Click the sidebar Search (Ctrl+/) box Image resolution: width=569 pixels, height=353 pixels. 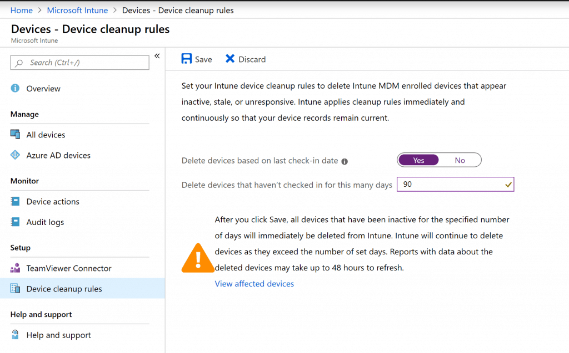(80, 63)
